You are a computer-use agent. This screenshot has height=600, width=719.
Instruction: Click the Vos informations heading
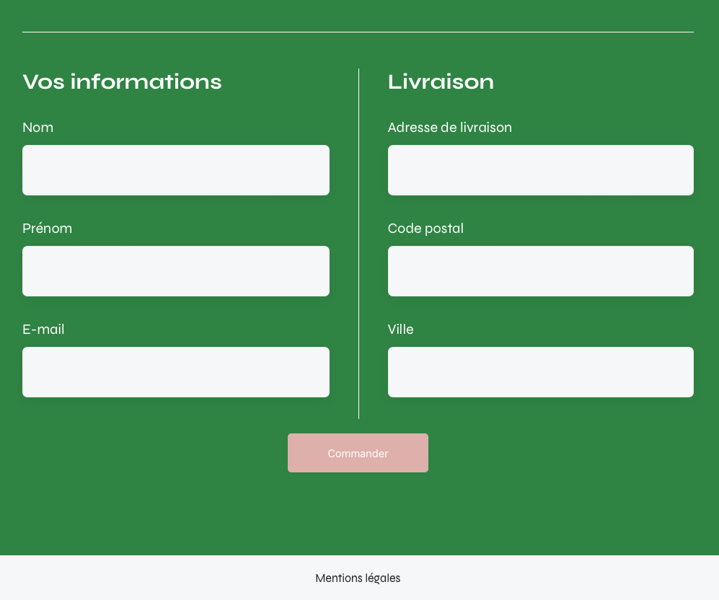pyautogui.click(x=122, y=81)
